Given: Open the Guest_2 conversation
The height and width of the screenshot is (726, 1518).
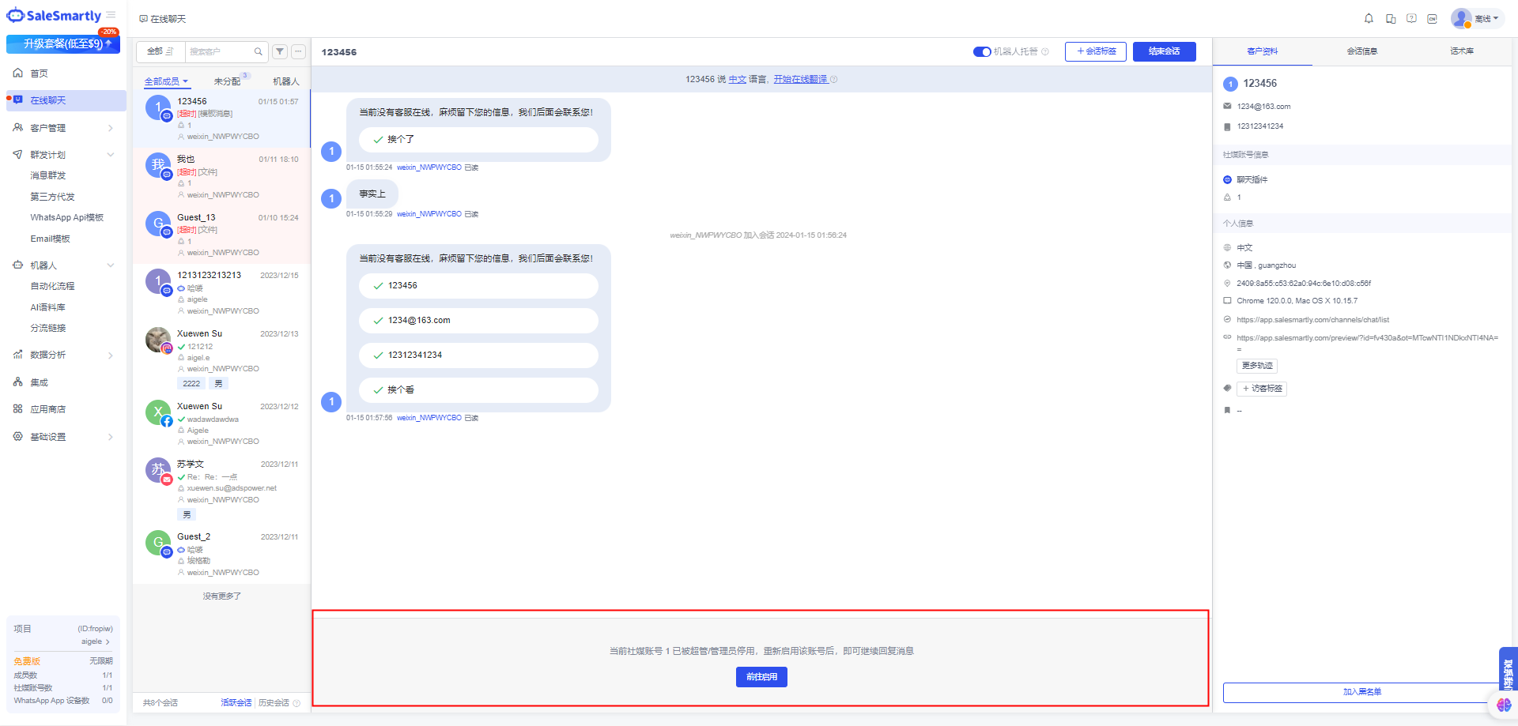Looking at the screenshot, I should tap(221, 555).
